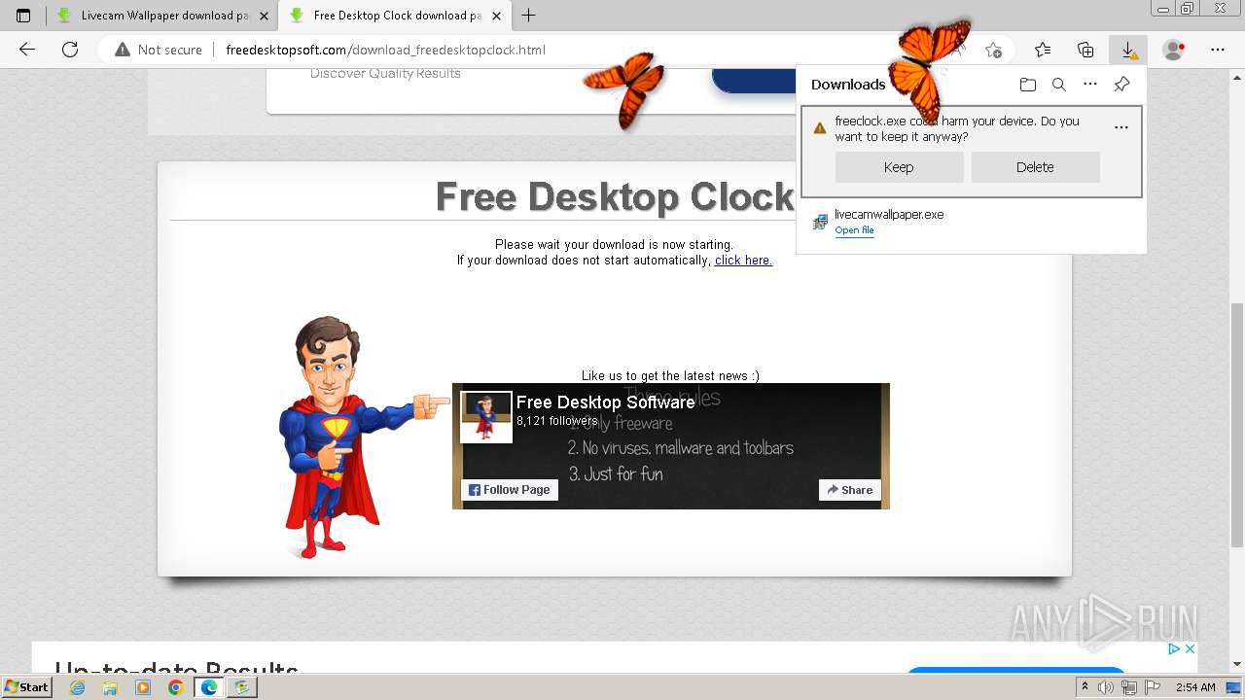Open tab actions menu icon
Image resolution: width=1245 pixels, height=700 pixels.
coord(23,16)
